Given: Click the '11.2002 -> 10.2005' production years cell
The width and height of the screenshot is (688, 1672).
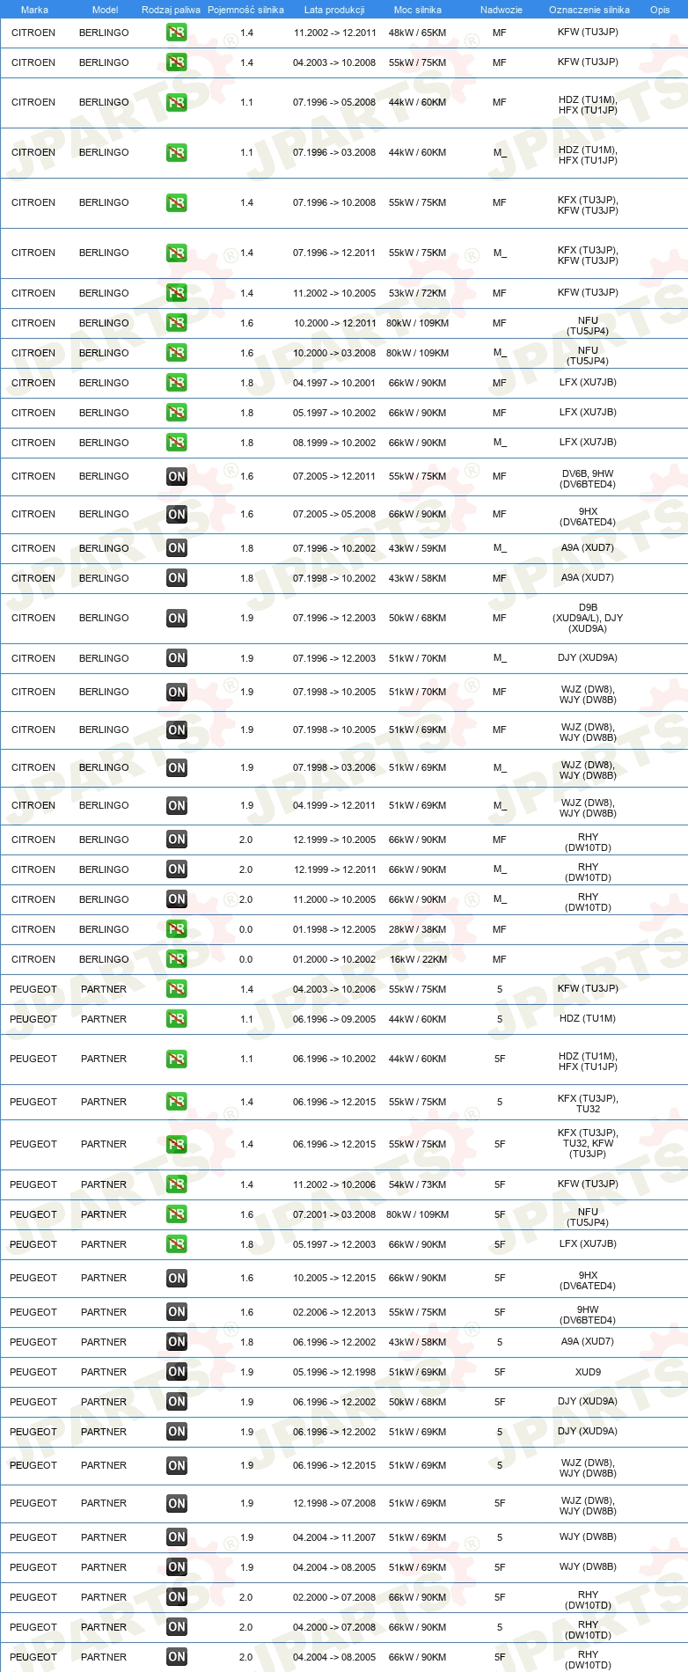Looking at the screenshot, I should click(334, 293).
